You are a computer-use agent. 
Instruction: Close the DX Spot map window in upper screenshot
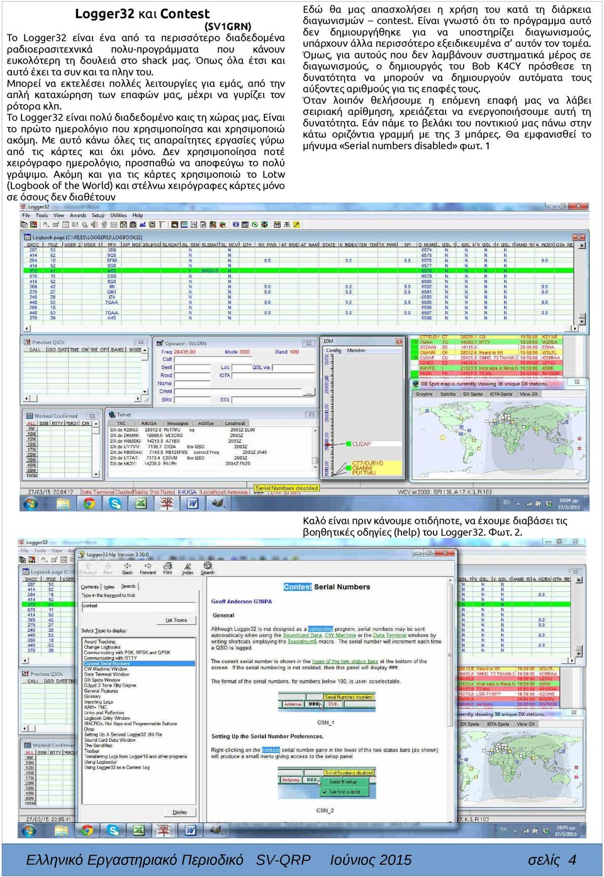point(578,382)
